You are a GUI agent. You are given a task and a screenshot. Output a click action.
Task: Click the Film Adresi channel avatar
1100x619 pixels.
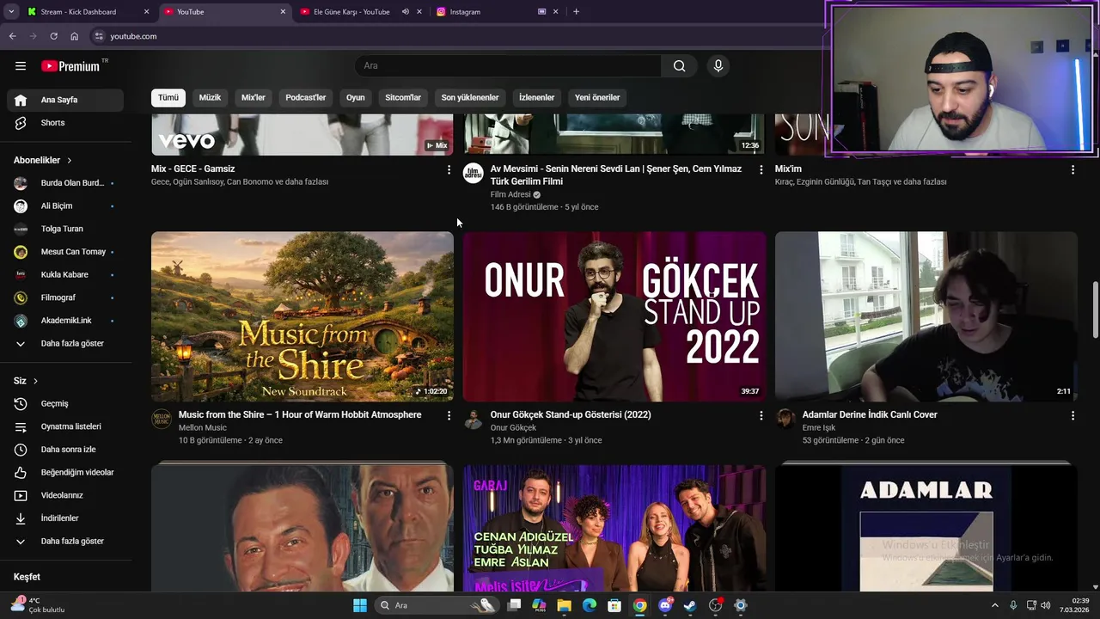(x=473, y=174)
